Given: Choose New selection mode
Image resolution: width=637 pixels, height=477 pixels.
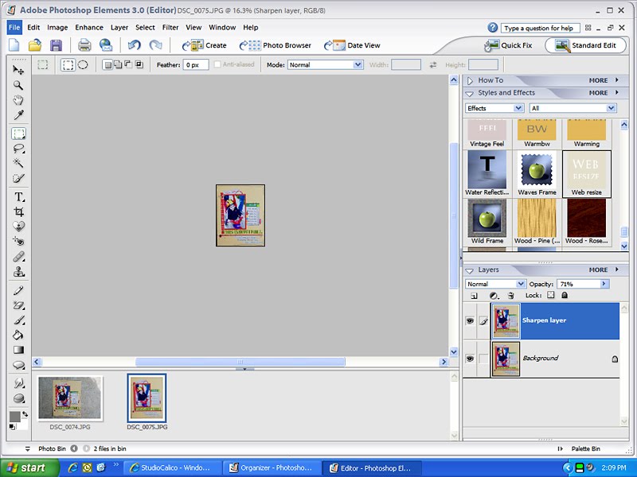Looking at the screenshot, I should (x=107, y=64).
